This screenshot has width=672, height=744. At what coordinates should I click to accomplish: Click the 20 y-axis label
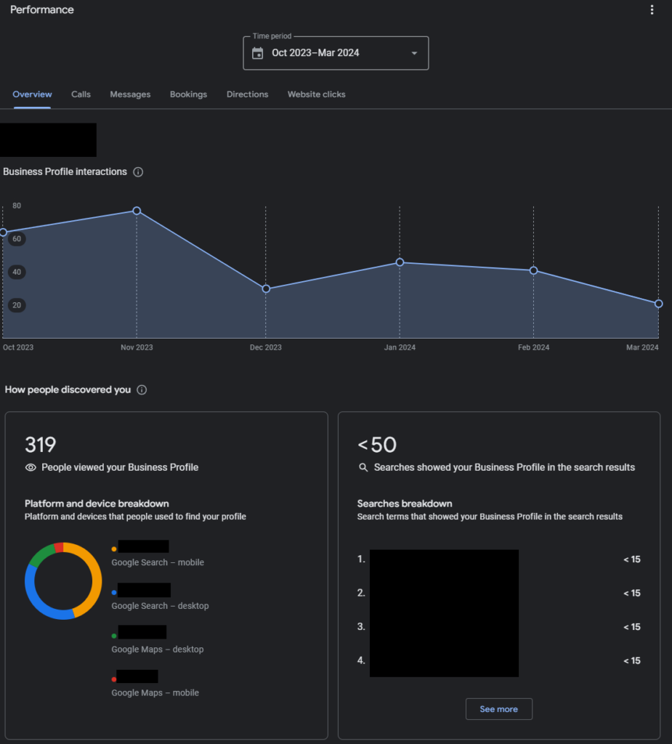(17, 305)
